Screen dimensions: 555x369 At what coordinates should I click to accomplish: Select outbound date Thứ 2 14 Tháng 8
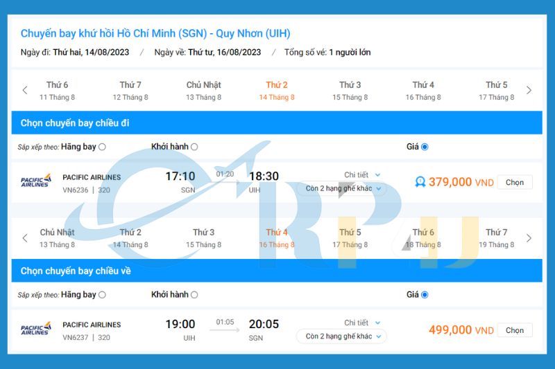pyautogui.click(x=277, y=91)
